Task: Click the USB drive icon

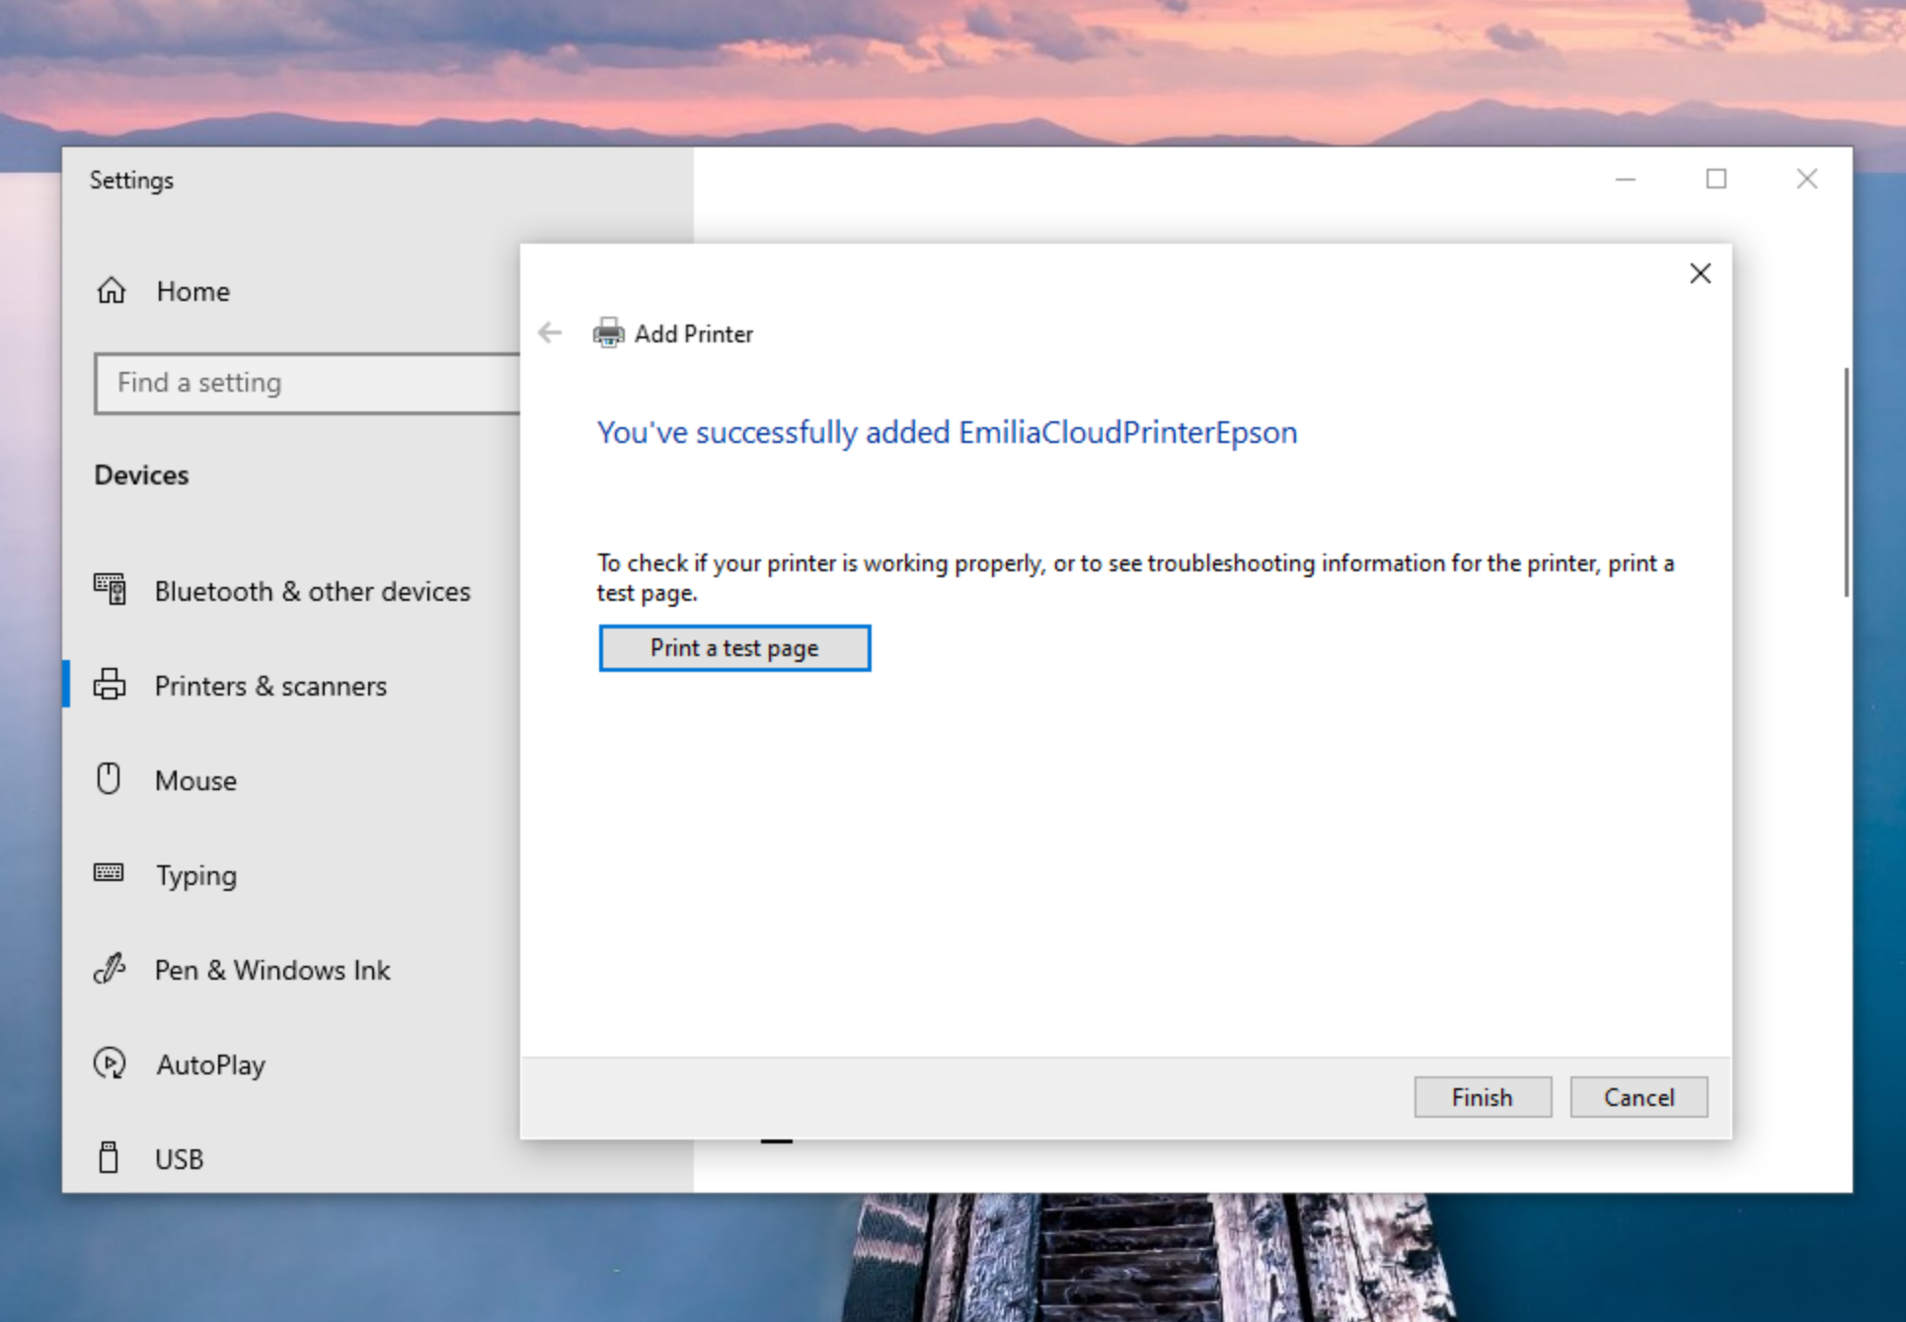Action: pyautogui.click(x=109, y=1157)
